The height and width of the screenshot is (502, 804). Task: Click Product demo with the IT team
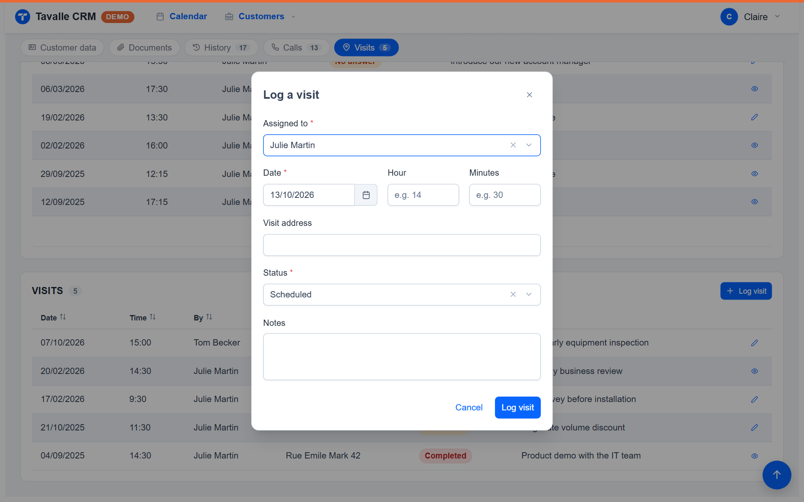(581, 456)
